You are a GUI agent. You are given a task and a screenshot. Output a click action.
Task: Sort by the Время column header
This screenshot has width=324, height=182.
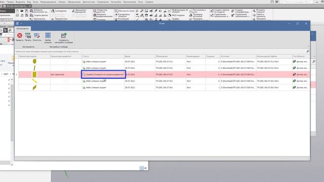click(140, 56)
